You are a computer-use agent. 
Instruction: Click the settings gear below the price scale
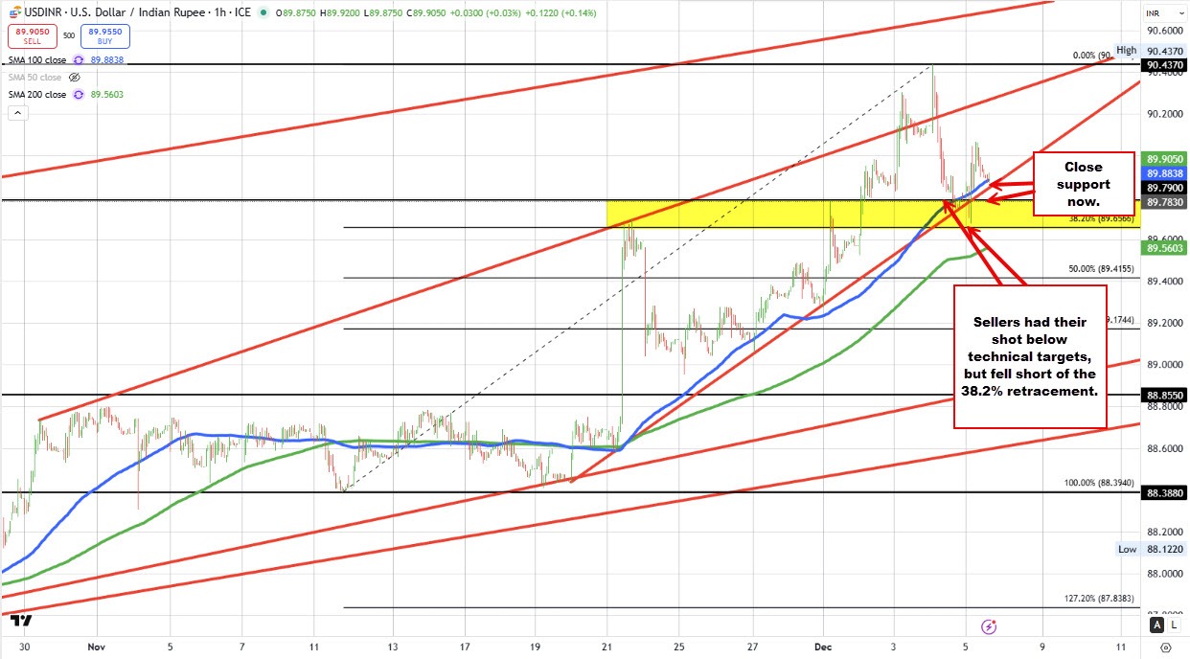pos(1167,648)
